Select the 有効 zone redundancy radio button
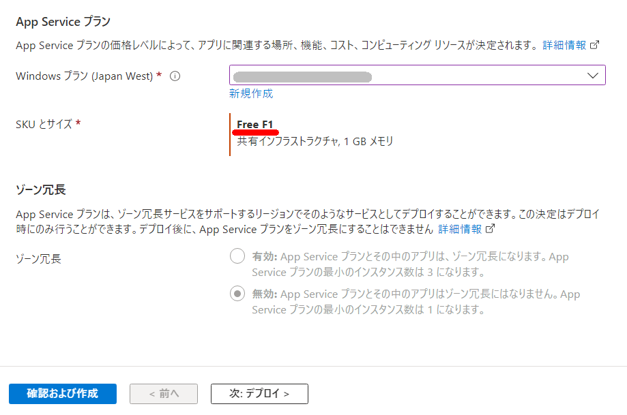The height and width of the screenshot is (415, 627). pyautogui.click(x=237, y=257)
